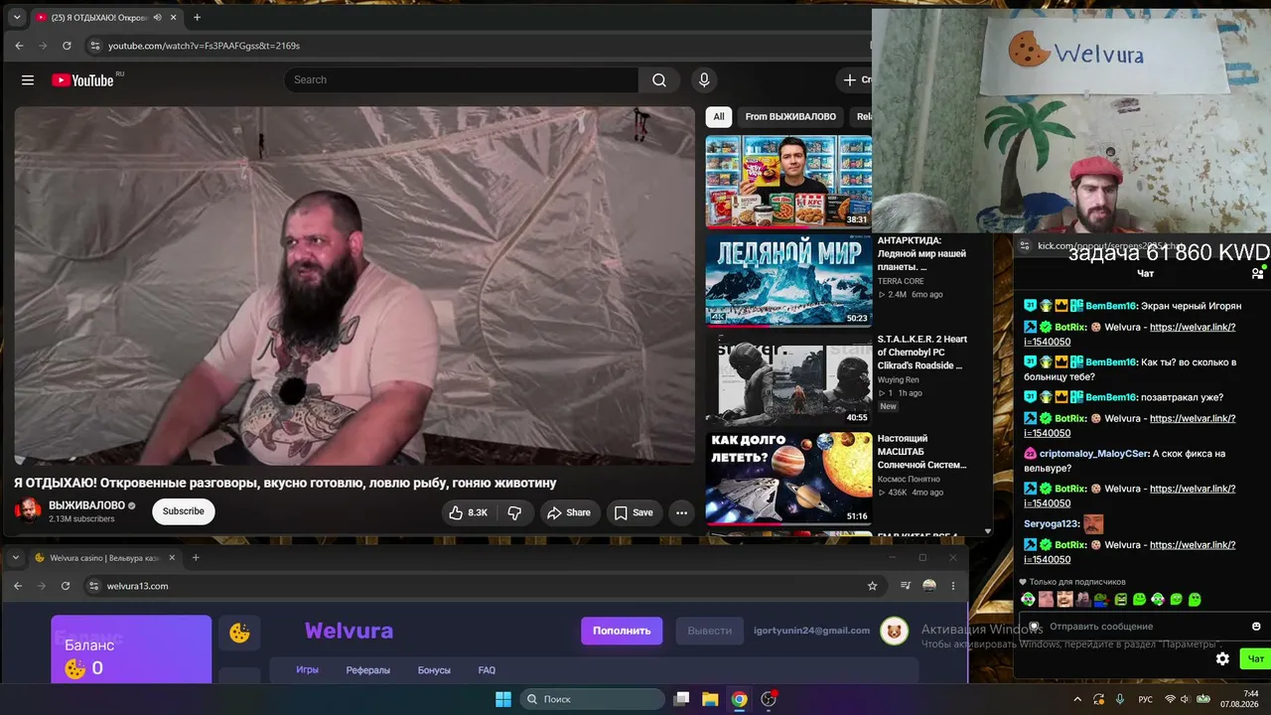1271x715 pixels.
Task: View site info for youtube.com address bar
Action: (94, 46)
